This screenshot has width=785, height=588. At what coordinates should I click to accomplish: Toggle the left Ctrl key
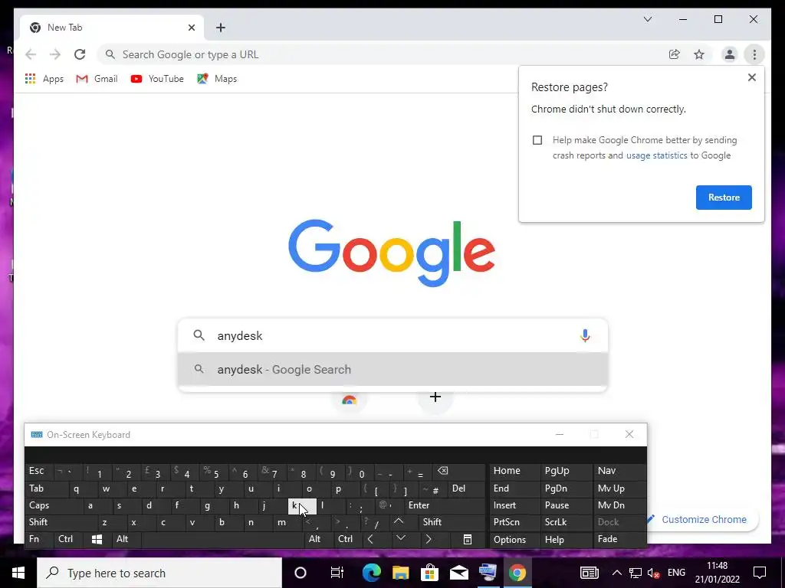pos(68,540)
